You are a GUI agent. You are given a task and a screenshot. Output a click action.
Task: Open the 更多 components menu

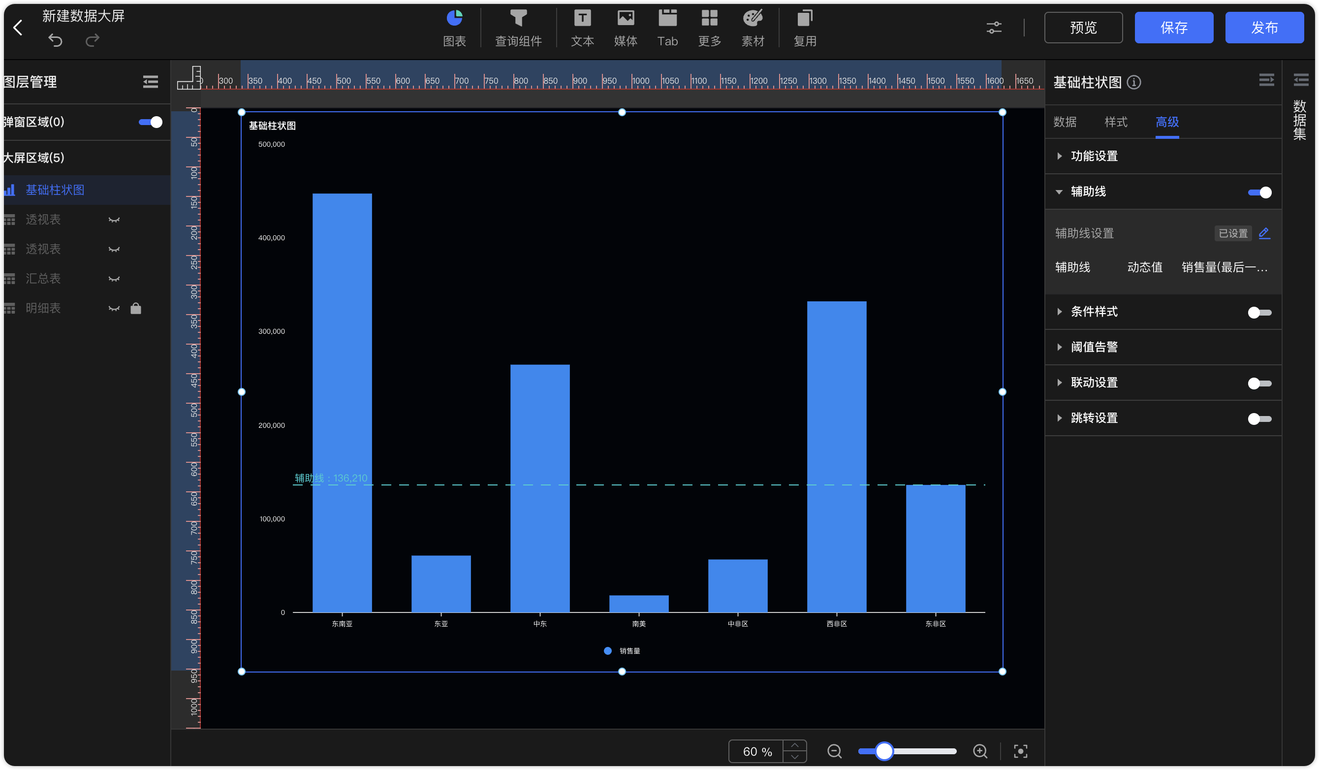(709, 28)
